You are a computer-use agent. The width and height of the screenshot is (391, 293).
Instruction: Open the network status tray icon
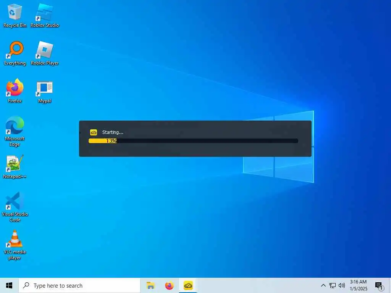tap(333, 285)
